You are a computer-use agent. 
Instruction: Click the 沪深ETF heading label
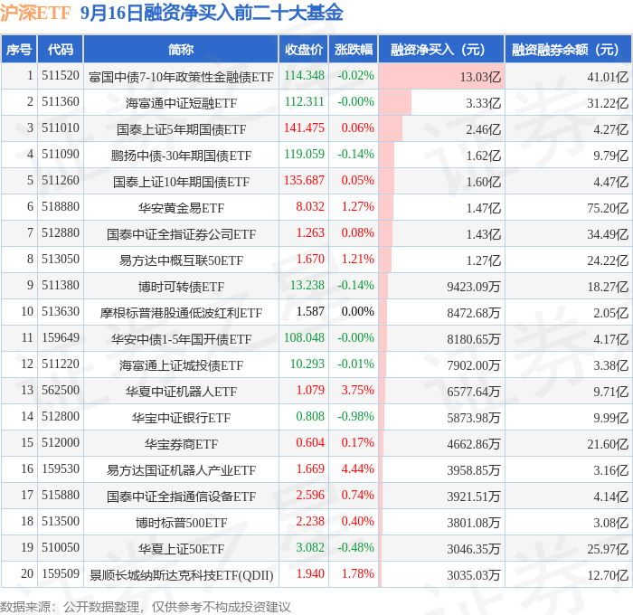pos(35,13)
